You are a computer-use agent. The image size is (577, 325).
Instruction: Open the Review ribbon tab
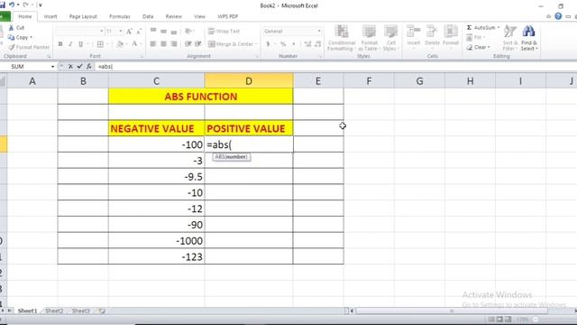173,16
